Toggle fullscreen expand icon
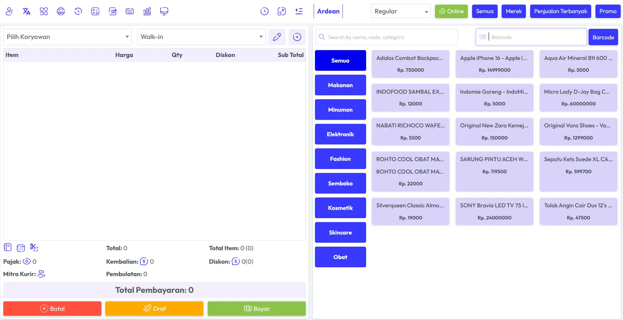The image size is (623, 320). coord(281,11)
